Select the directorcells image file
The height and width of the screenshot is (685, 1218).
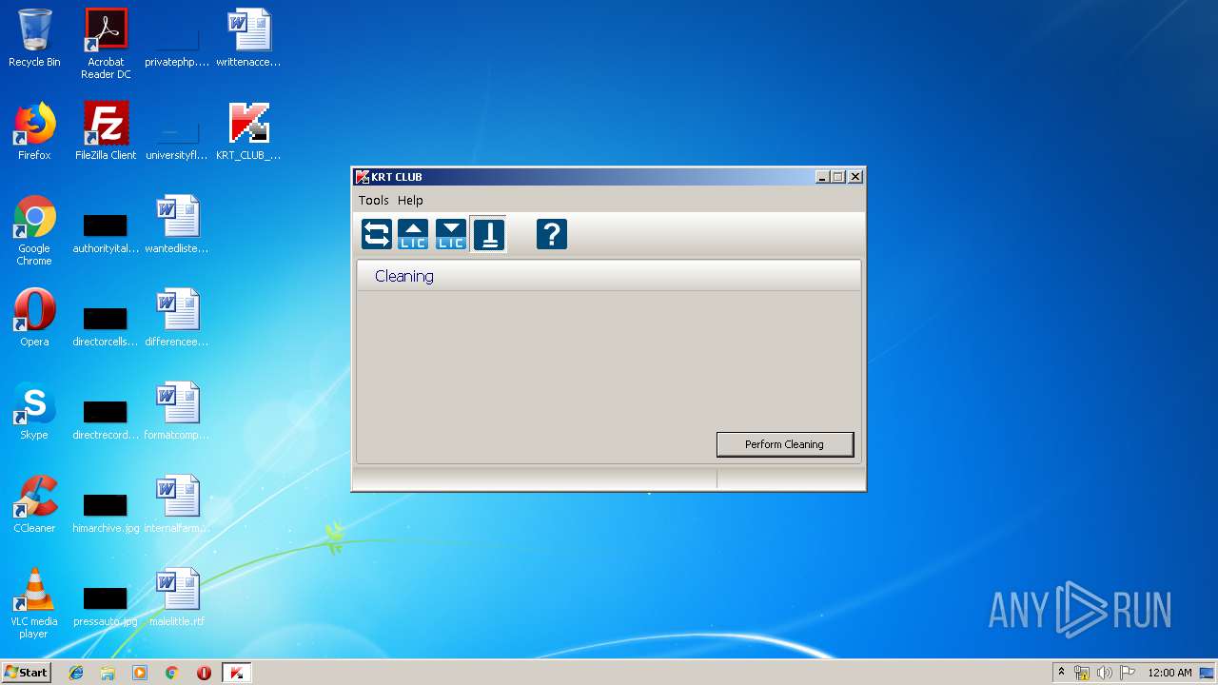(x=106, y=327)
